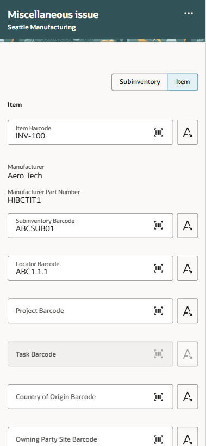Click the Country of Origin Barcode field
This screenshot has width=206, height=446.
(x=90, y=397)
